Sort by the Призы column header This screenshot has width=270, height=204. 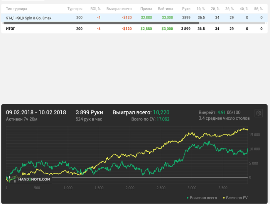tap(146, 9)
